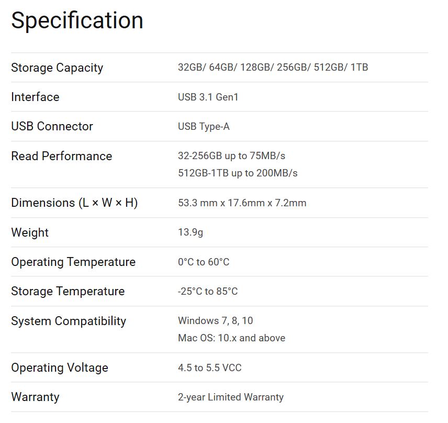Click the 2-year Limited Warranty text
The width and height of the screenshot is (448, 423).
coord(231,397)
